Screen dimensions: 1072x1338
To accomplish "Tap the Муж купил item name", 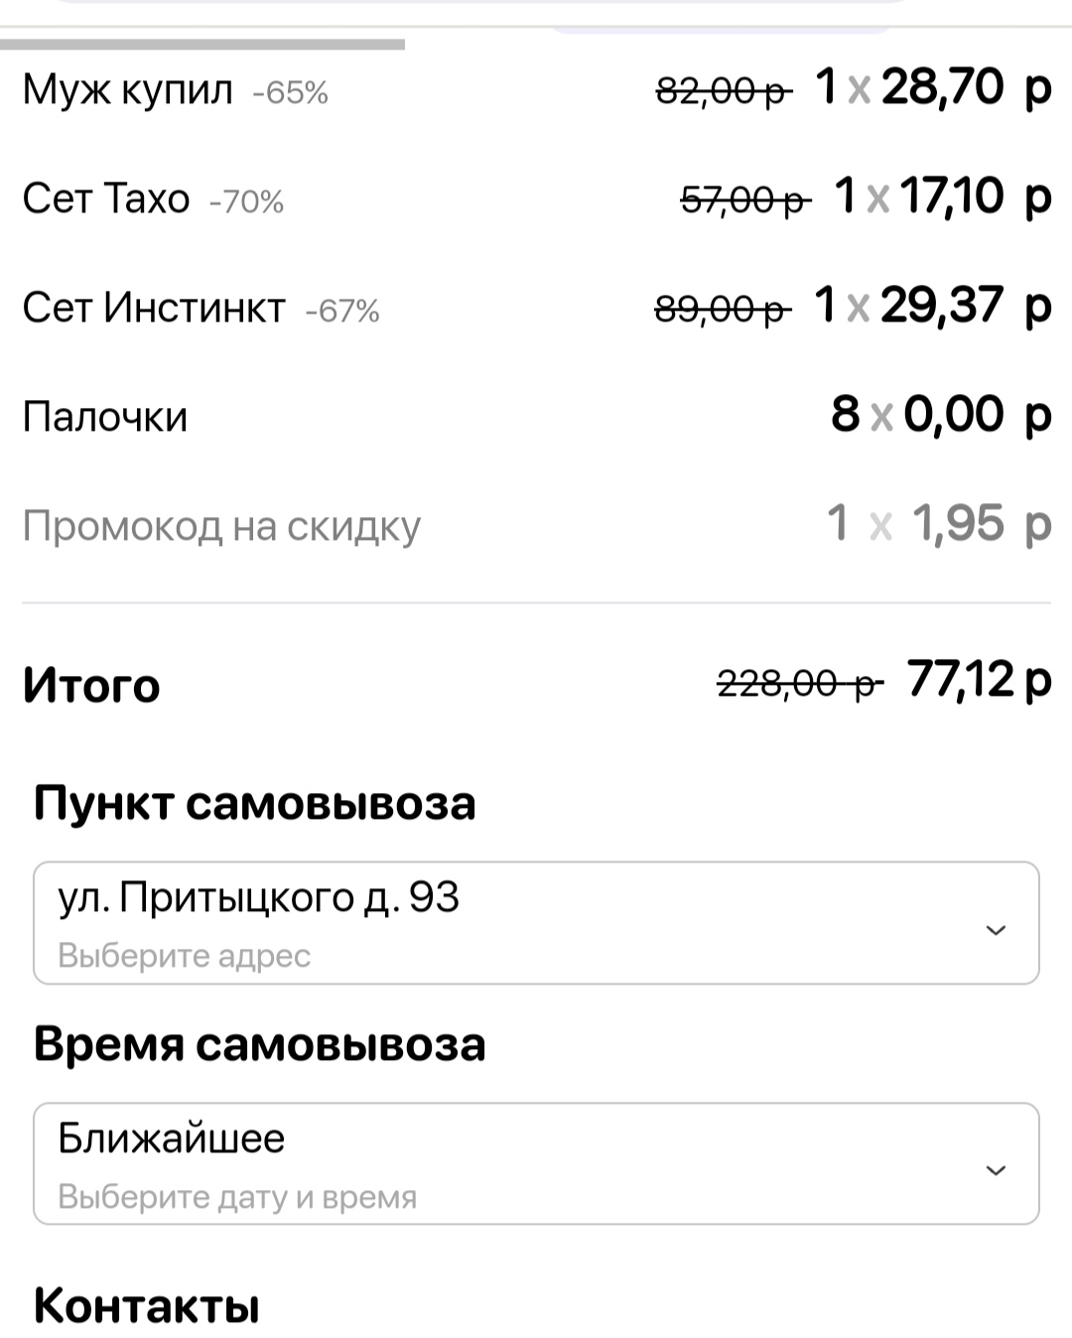I will tap(127, 89).
